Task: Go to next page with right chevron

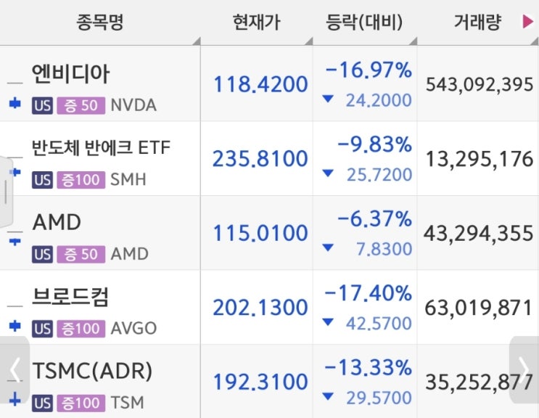Action: point(524,370)
